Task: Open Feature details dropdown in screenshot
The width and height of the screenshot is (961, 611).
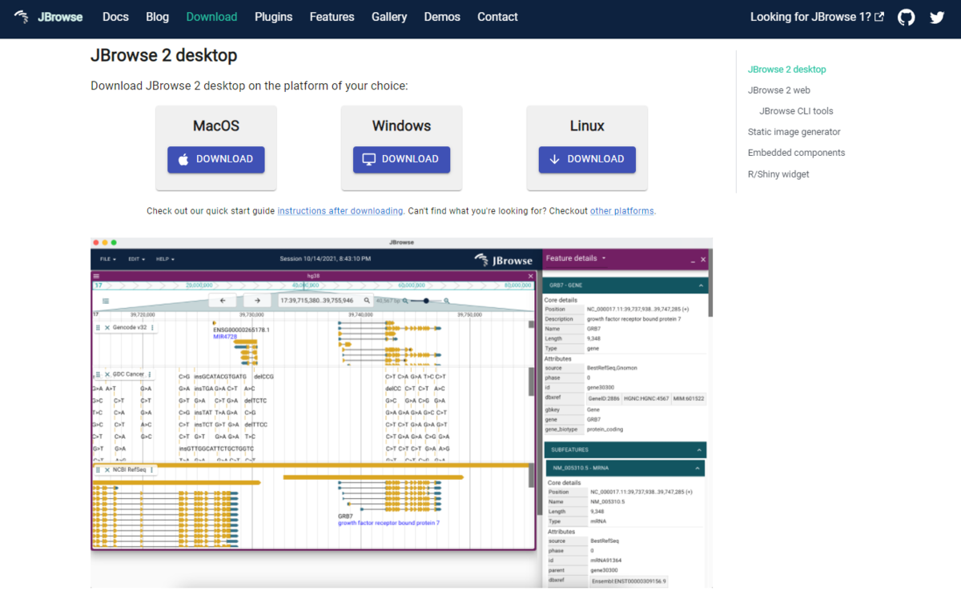Action: coord(576,258)
